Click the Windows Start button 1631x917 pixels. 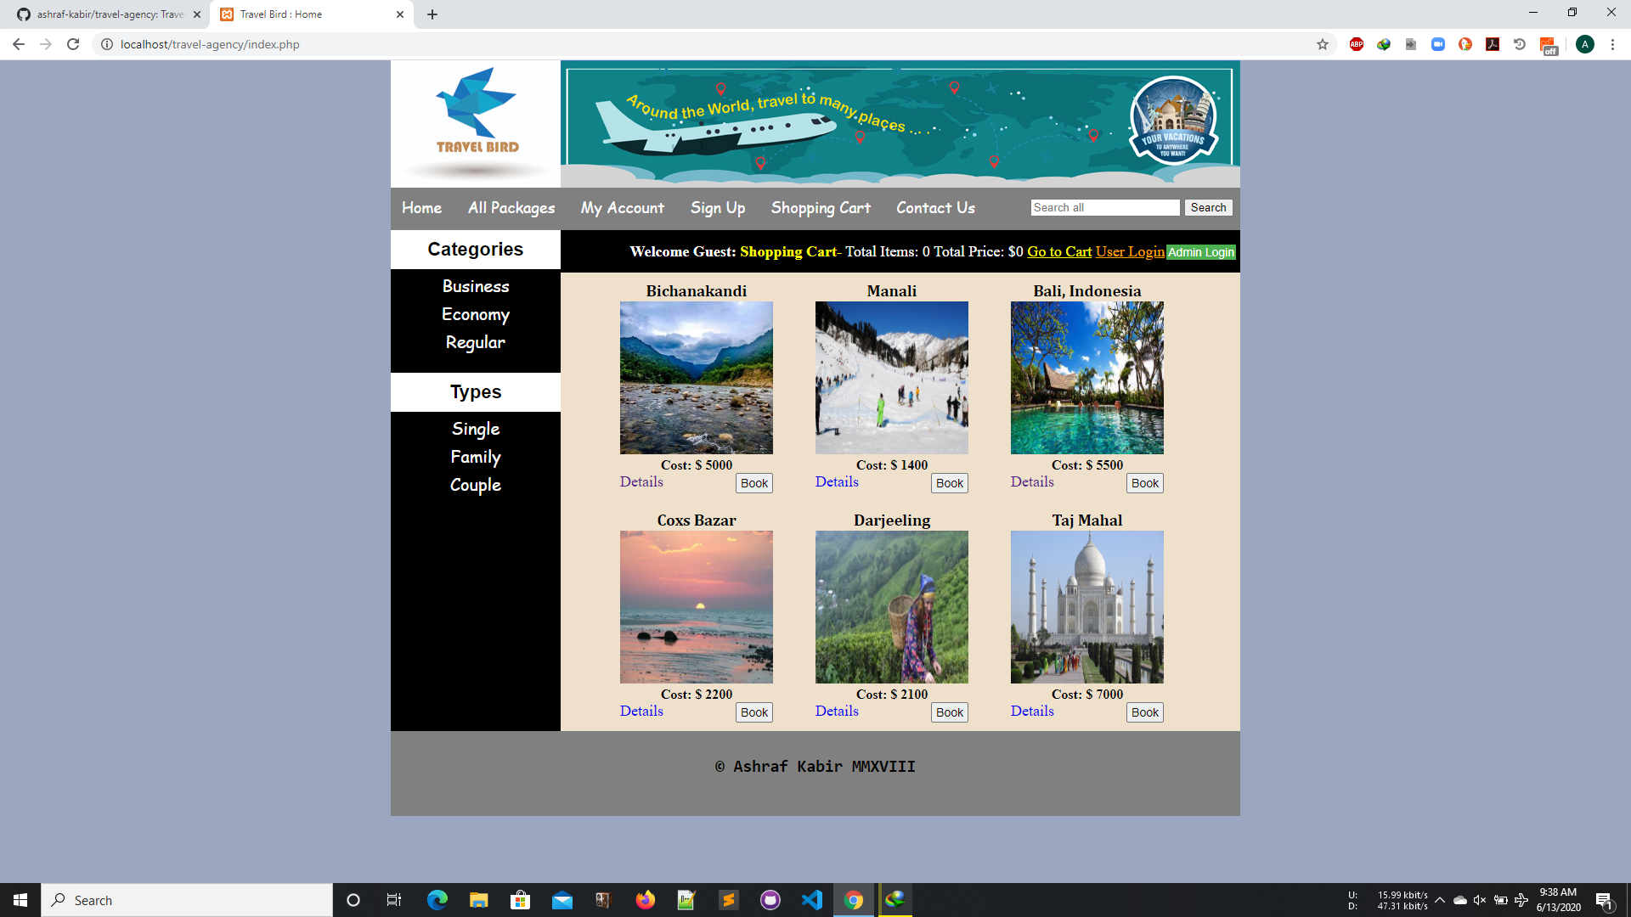tap(20, 900)
